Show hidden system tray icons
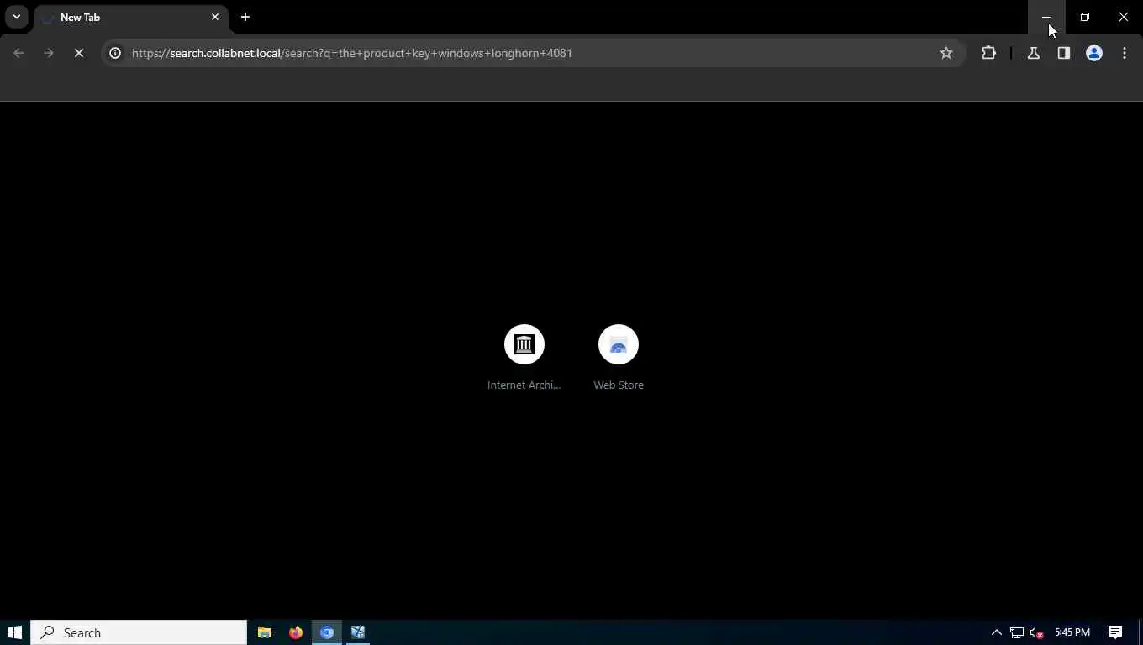The width and height of the screenshot is (1143, 645). [x=997, y=632]
